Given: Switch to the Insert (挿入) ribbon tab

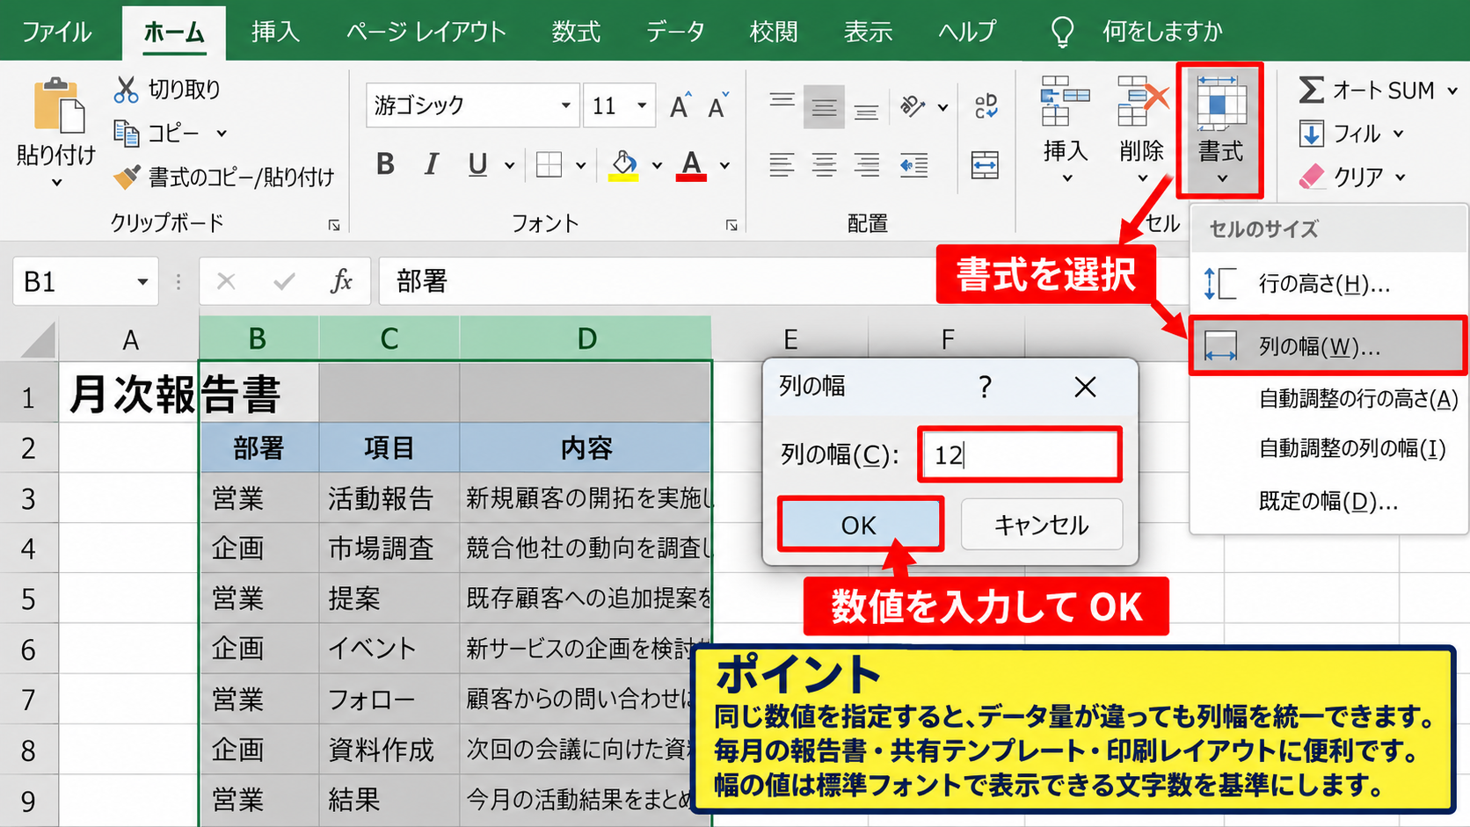Looking at the screenshot, I should click(275, 32).
